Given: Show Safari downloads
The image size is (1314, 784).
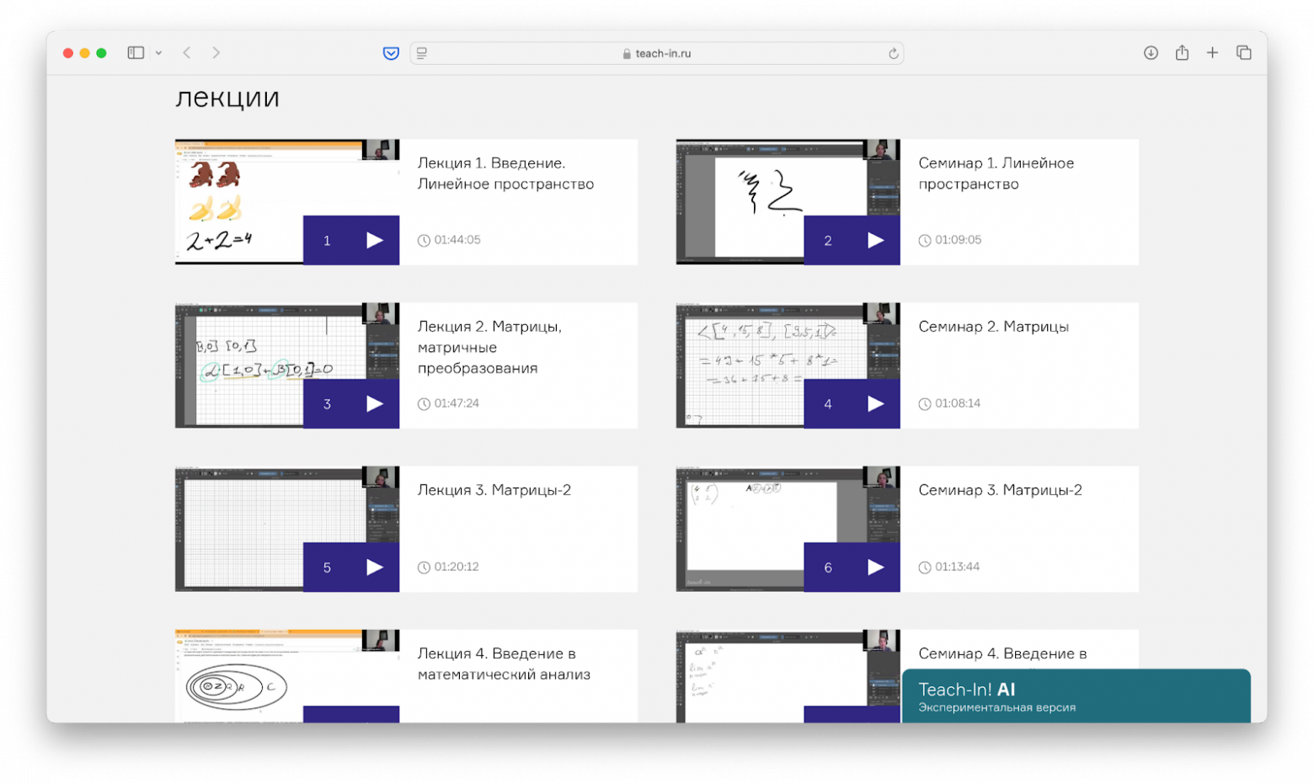Looking at the screenshot, I should 1151,53.
